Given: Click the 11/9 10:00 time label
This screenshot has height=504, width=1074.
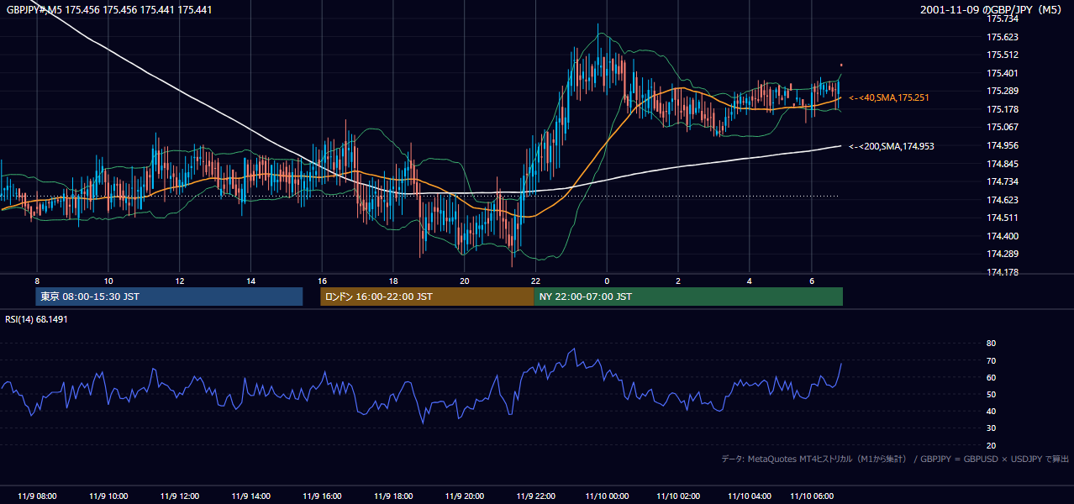Looking at the screenshot, I should click(x=108, y=496).
